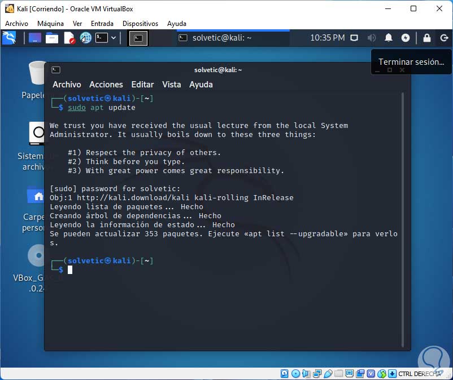The height and width of the screenshot is (380, 453).
Task: Open the terminal Ayuda menu
Action: 201,85
